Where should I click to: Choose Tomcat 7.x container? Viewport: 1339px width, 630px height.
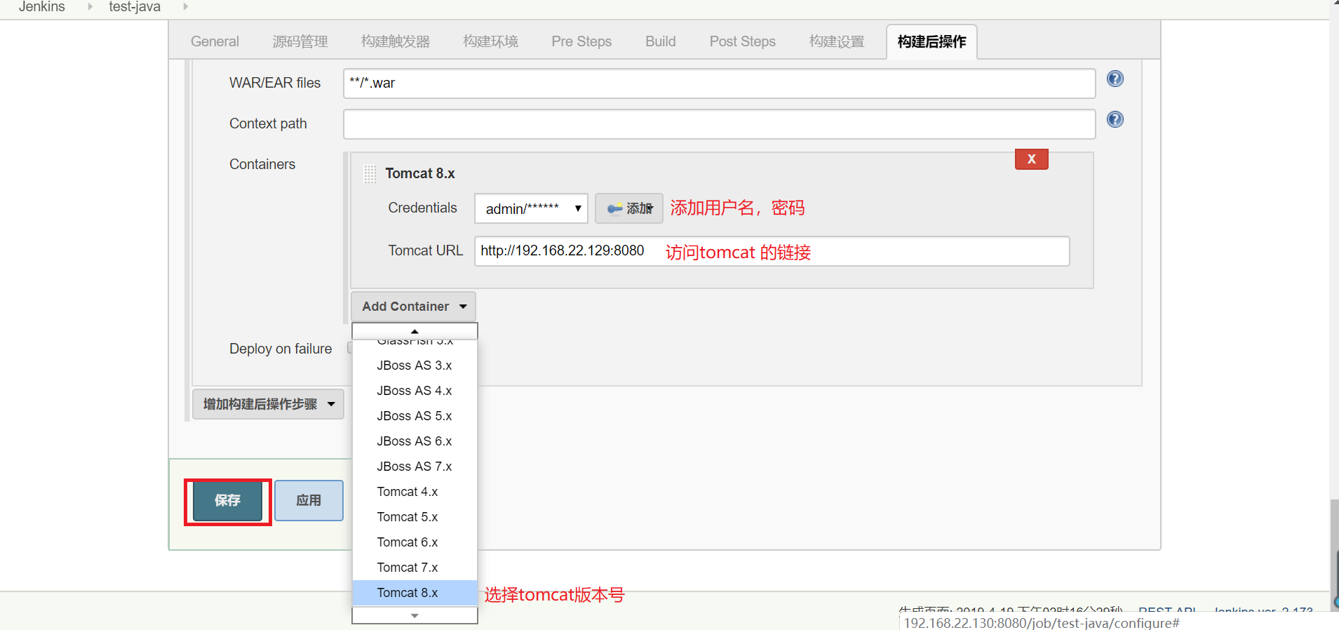point(415,568)
